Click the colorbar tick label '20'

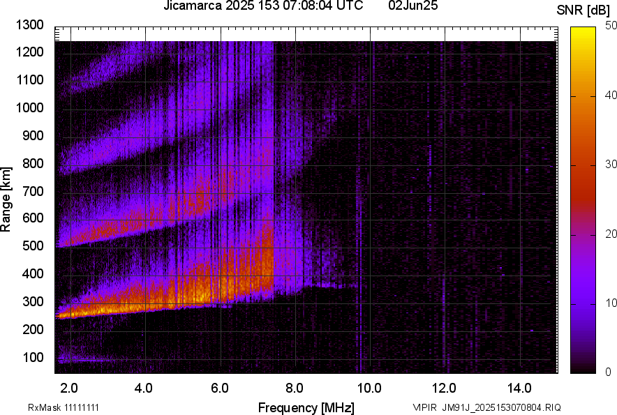click(x=611, y=234)
